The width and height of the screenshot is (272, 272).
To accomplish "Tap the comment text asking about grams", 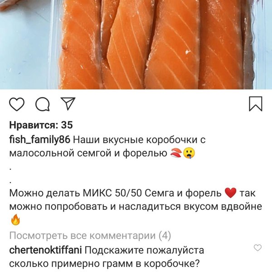I will click(x=107, y=257).
